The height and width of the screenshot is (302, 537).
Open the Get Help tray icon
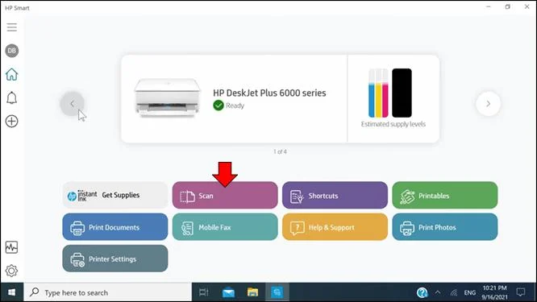pyautogui.click(x=423, y=292)
